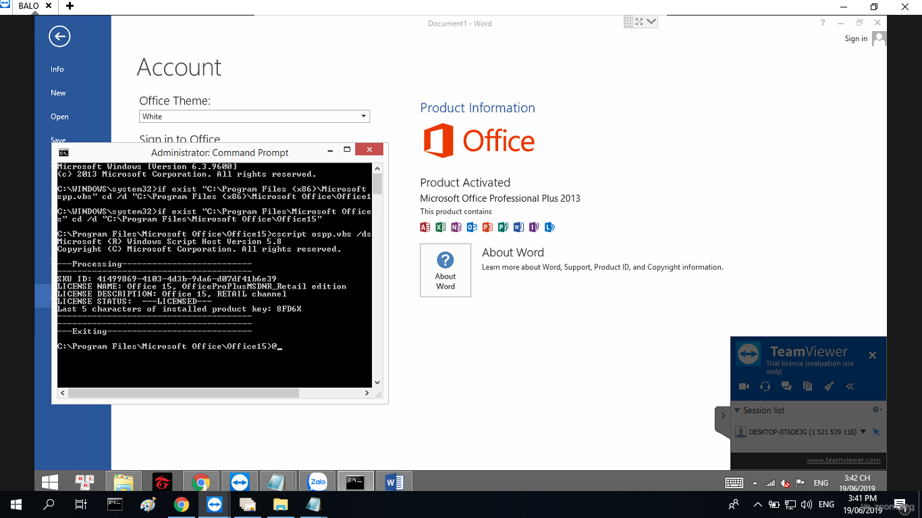Collapse TeamViewer toolbar with double chevron
This screenshot has height=518, width=922.
[x=850, y=386]
